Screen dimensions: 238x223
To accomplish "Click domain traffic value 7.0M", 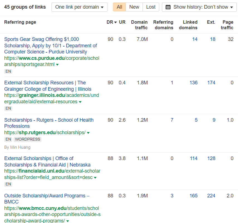I will [x=142, y=39].
